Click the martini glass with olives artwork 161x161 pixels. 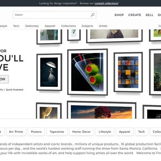click(87, 72)
